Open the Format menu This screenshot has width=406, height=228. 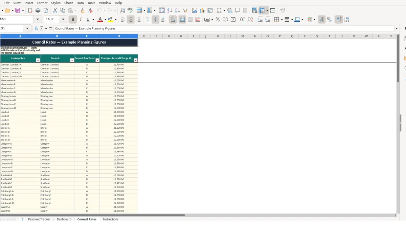42,3
